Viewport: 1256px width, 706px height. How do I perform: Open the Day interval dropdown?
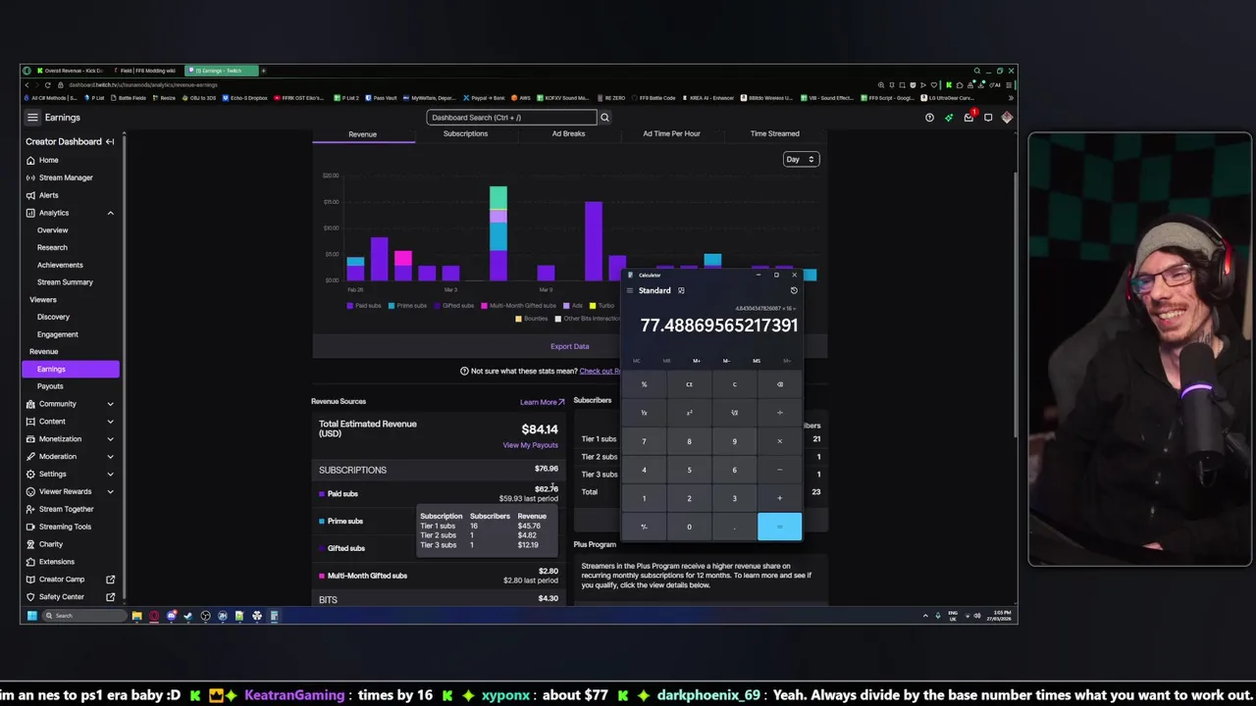pos(801,159)
